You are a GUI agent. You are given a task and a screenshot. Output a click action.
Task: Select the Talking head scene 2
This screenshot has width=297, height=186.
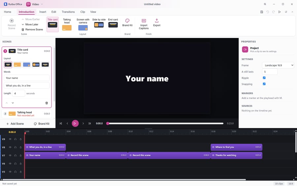(27, 114)
